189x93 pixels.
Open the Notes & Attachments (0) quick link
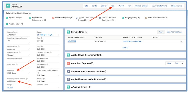pyautogui.click(x=157, y=18)
